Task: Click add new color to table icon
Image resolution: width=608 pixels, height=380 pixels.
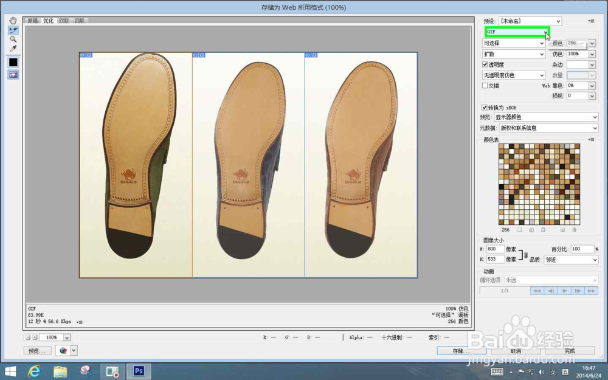Action: pos(562,230)
